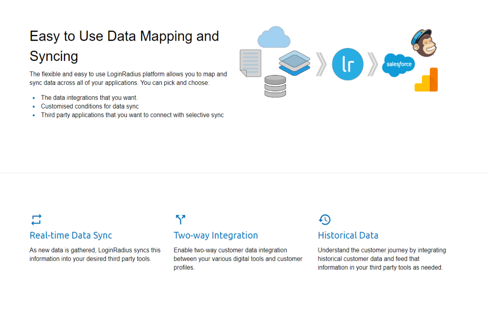Click the gray chevron arrows after the lr logo
This screenshot has height=325, width=488.
[373, 64]
